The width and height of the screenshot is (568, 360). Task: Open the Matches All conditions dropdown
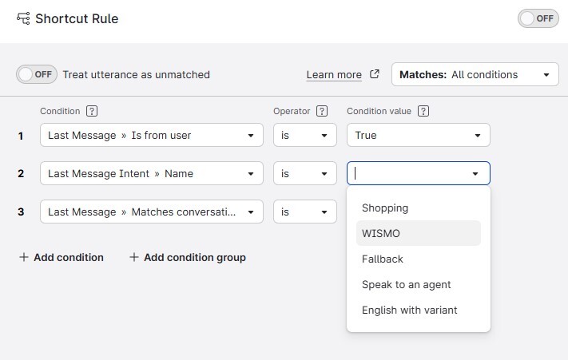(x=475, y=74)
